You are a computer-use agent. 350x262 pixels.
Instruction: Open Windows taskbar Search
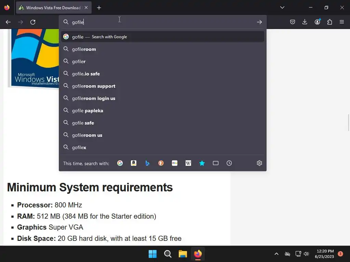coord(167,254)
